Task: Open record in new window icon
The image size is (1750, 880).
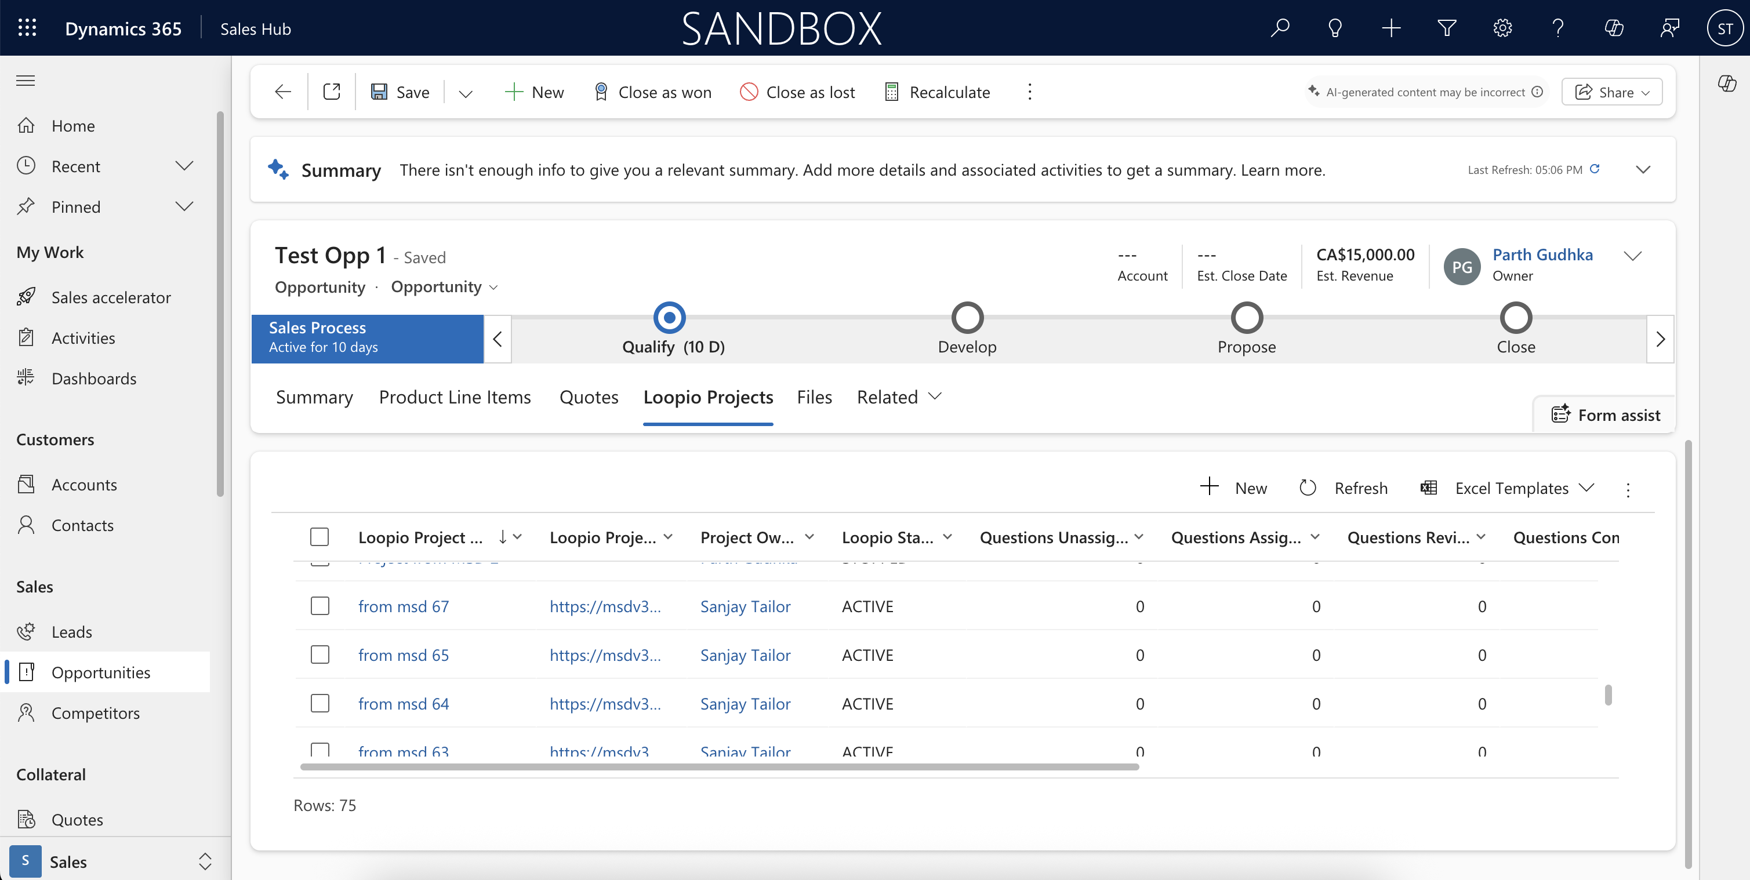Action: click(332, 92)
